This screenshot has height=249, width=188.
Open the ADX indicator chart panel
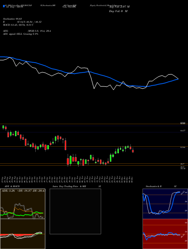pyautogui.click(x=23, y=204)
